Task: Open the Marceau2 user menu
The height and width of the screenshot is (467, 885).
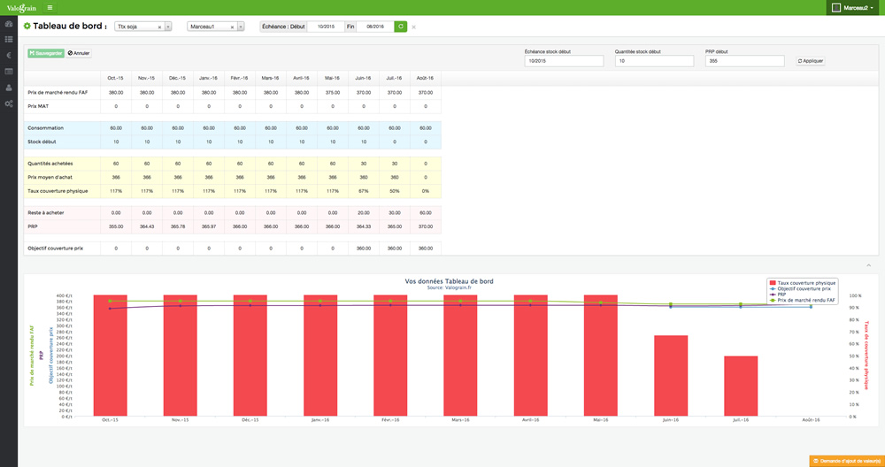Action: point(854,8)
